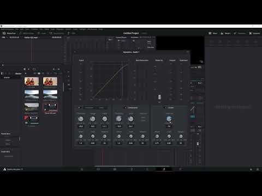Enable the Compressor section toggle

(x=125, y=108)
